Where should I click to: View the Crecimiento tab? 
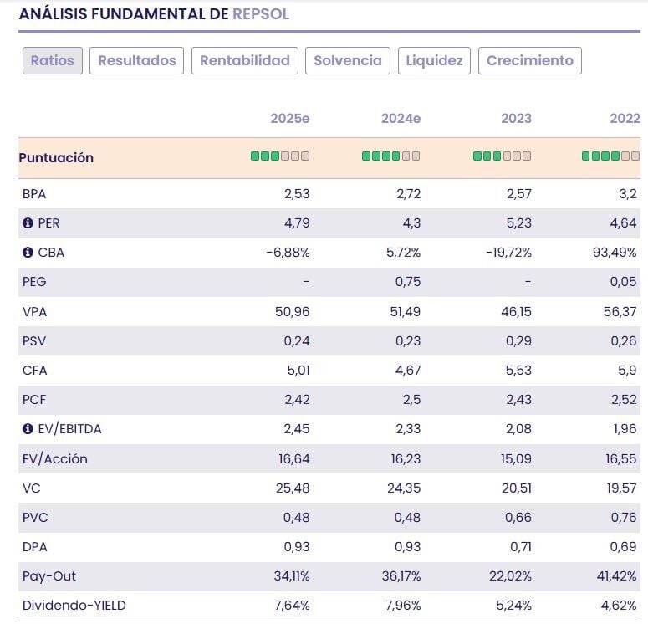tap(530, 60)
